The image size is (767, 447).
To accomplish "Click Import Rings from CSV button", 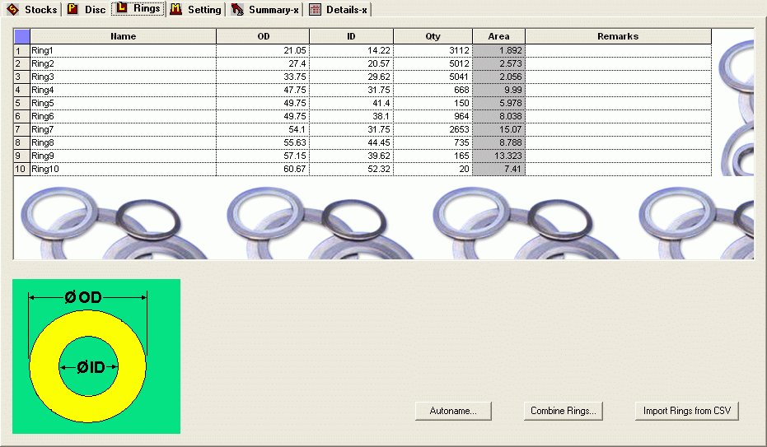I will click(687, 411).
